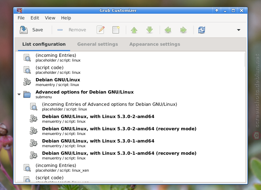
Task: Switch to the Appearance settings tab
Action: (155, 44)
